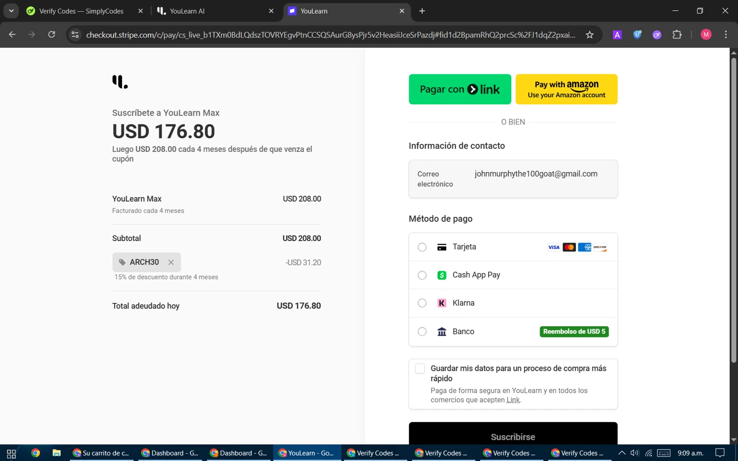Open a new browser tab
This screenshot has width=738, height=461.
[422, 11]
